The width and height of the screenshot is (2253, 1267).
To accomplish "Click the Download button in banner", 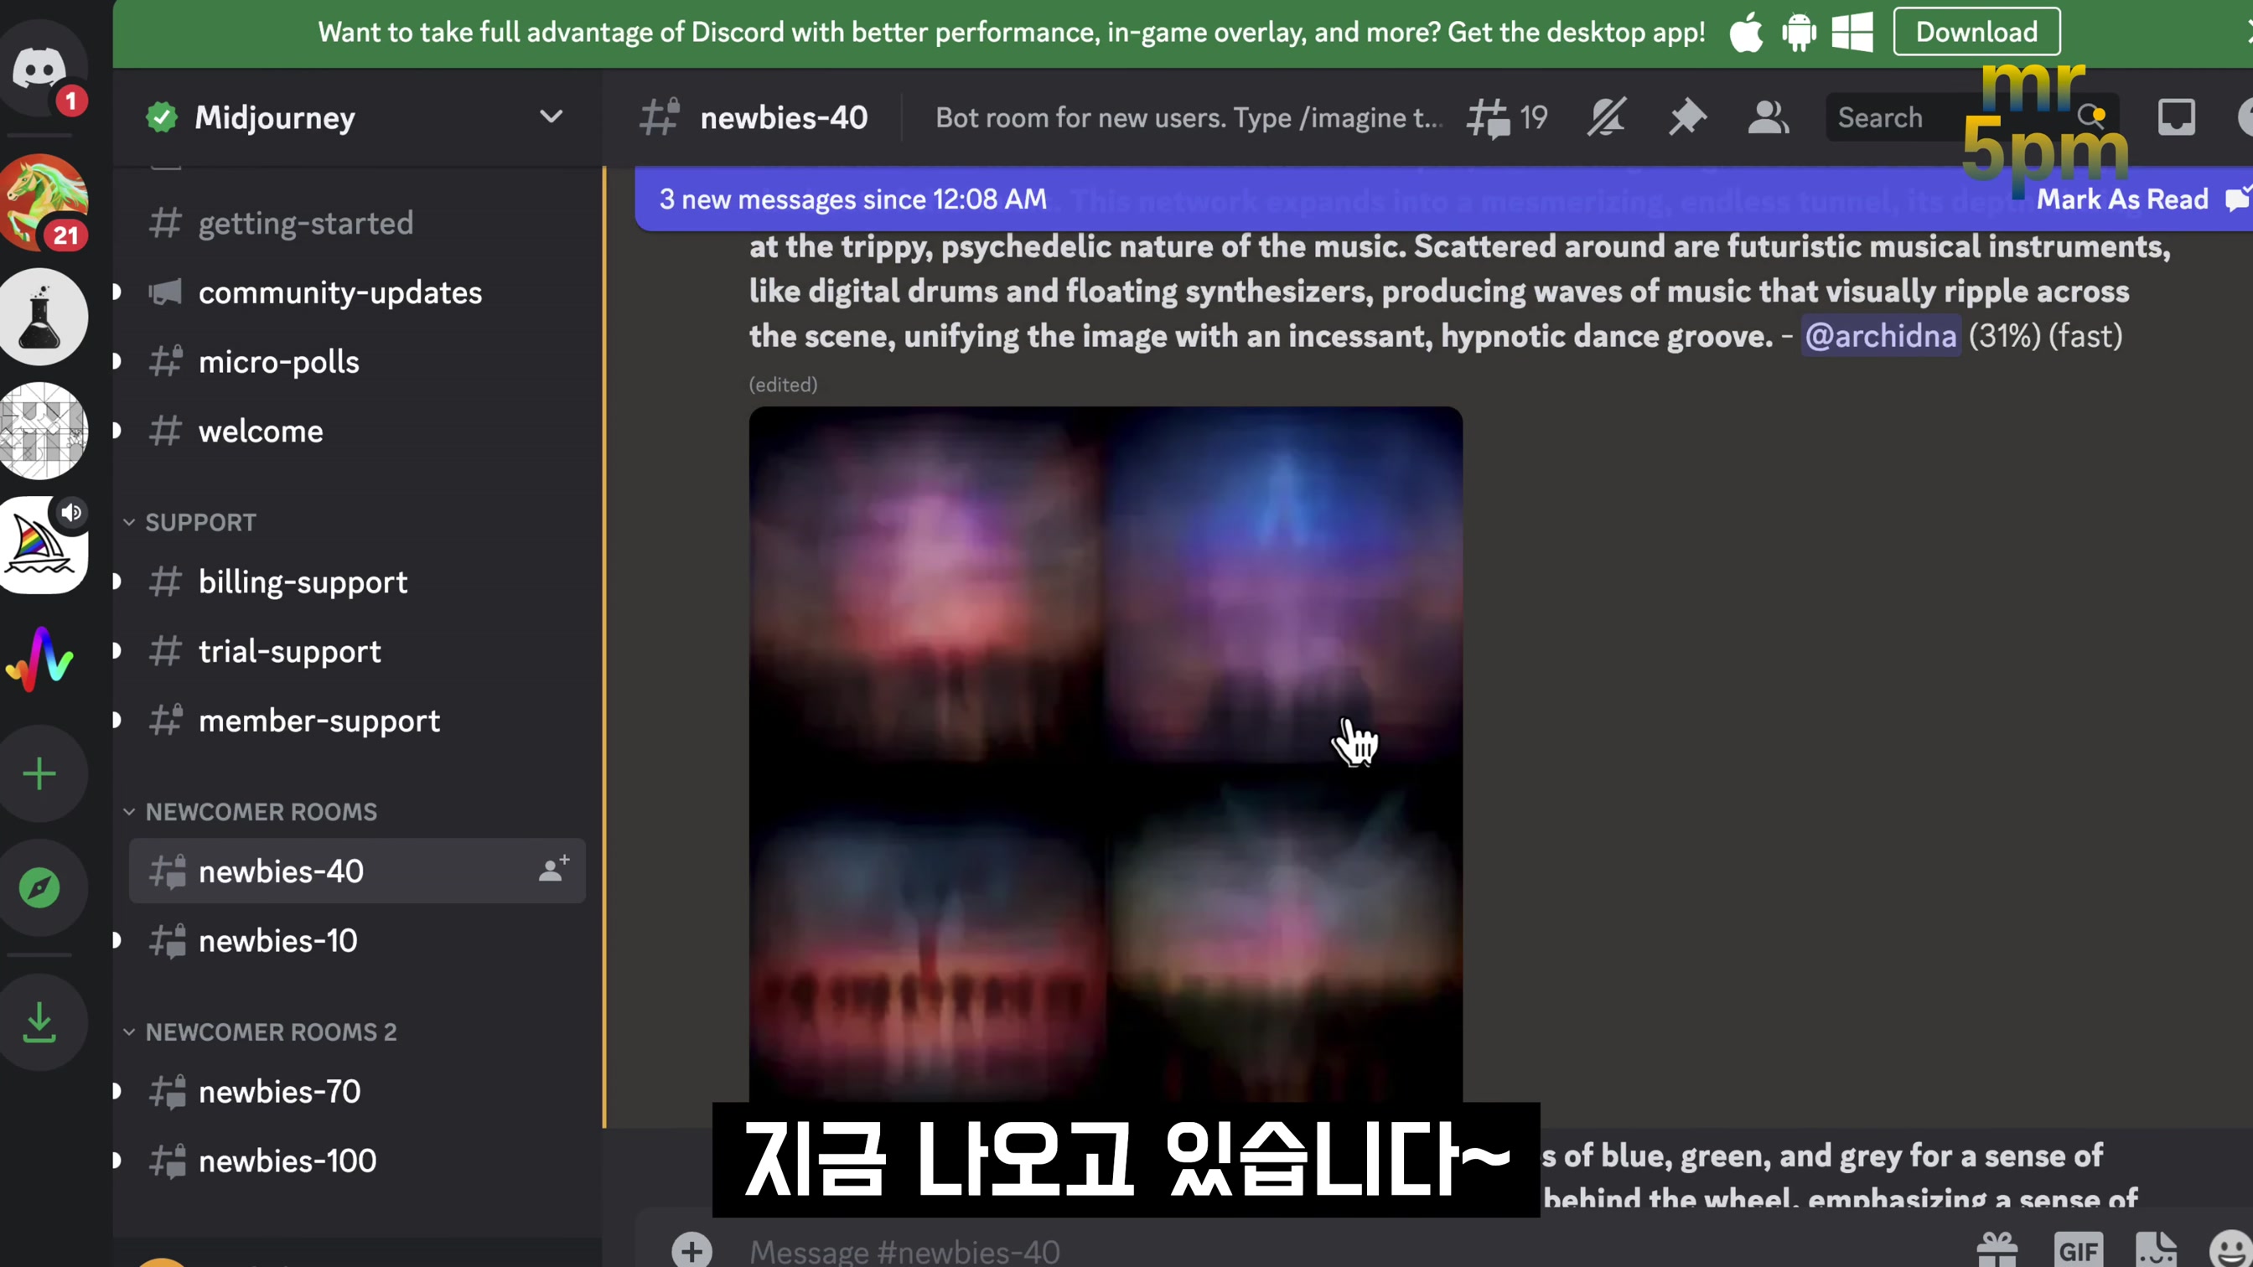I will 1976,33.
